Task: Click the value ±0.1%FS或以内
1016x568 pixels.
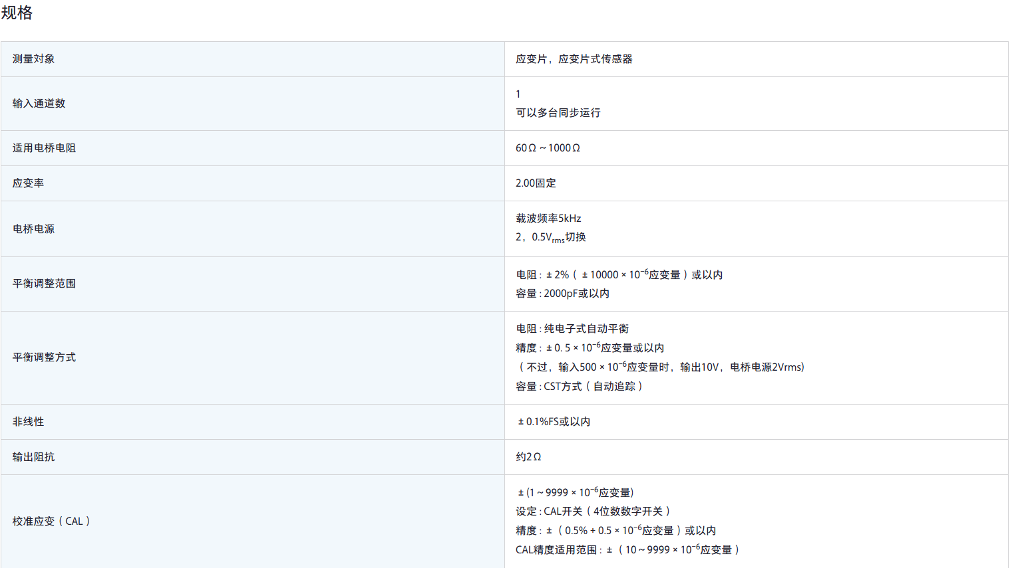Action: tap(554, 422)
